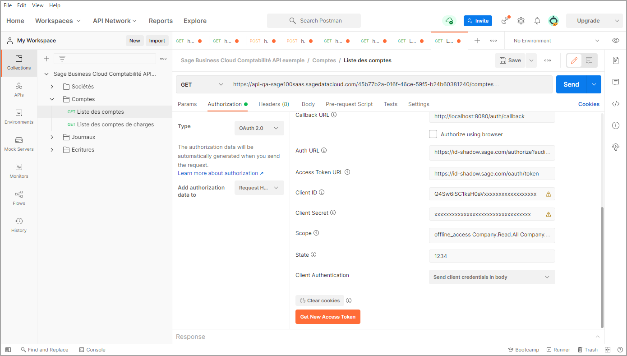Open the Save options arrow
627x356 pixels.
tap(531, 60)
